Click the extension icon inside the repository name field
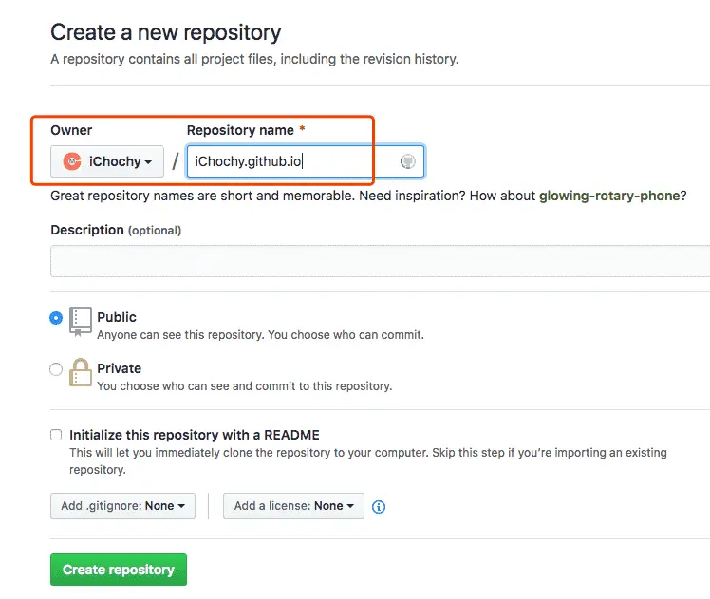Viewport: 710px width, 599px height. [408, 161]
